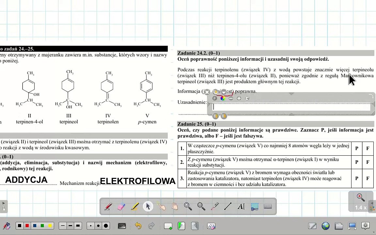Switch to board mode icon

click(x=312, y=226)
